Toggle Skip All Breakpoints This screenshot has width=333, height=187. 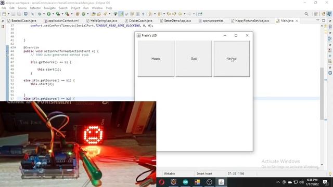tap(32, 14)
